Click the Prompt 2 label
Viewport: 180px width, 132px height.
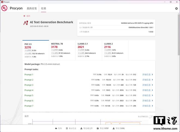29,80
